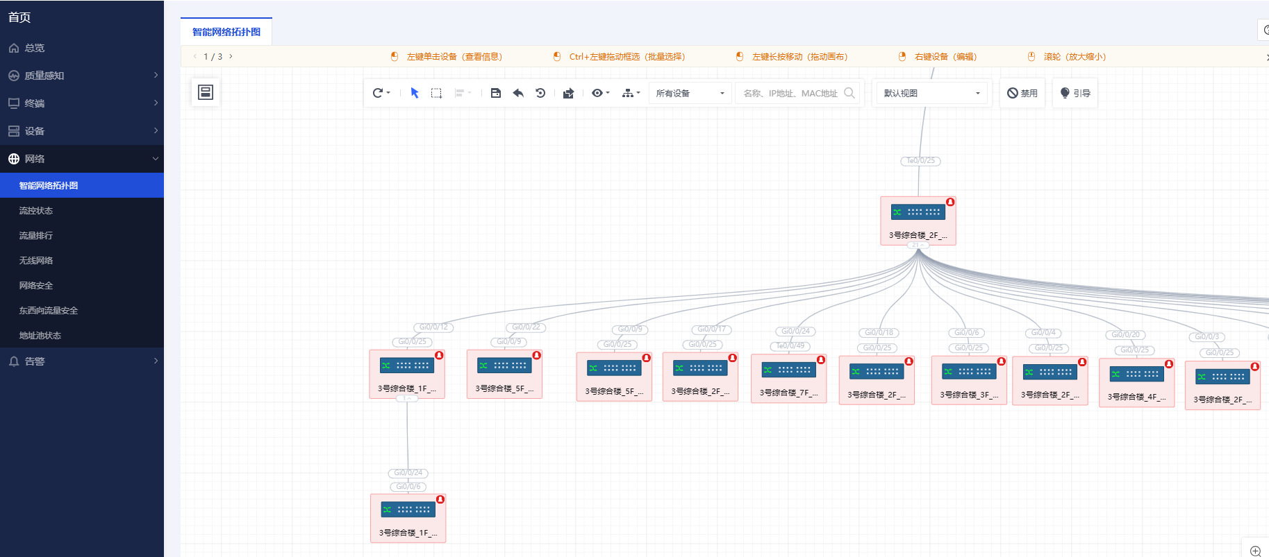Viewport: 1269px width, 557px height.
Task: Click the 禁用 button
Action: tap(1022, 93)
